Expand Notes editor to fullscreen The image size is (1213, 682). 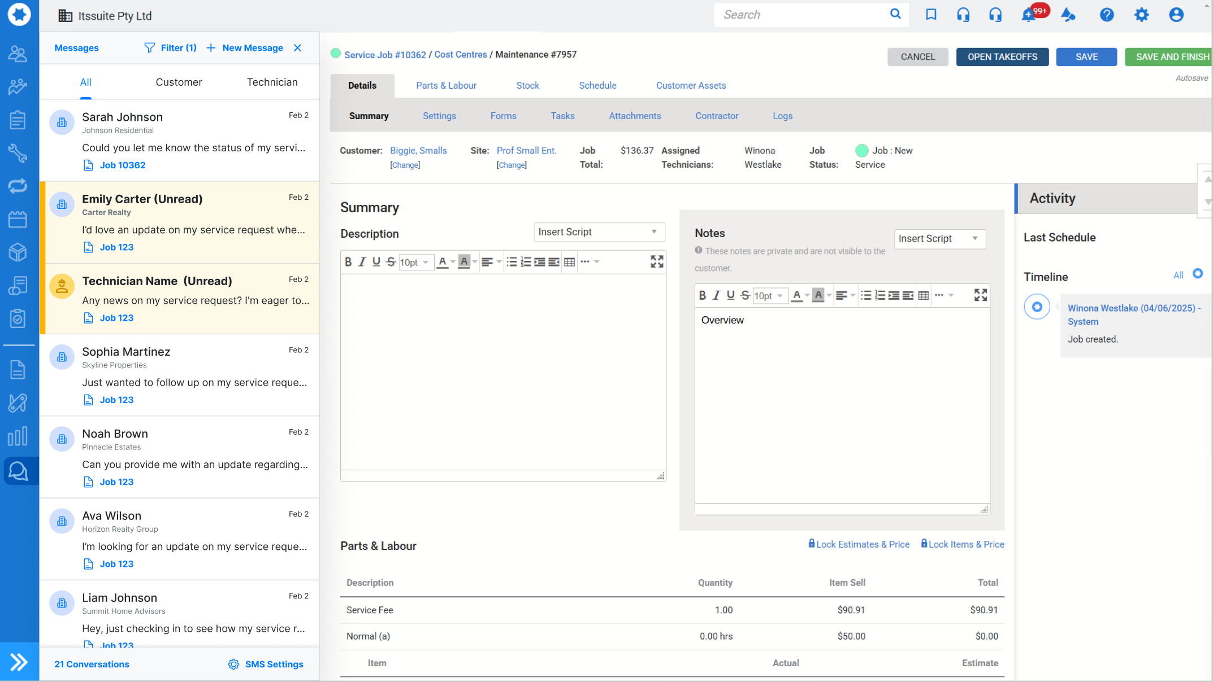tap(980, 295)
